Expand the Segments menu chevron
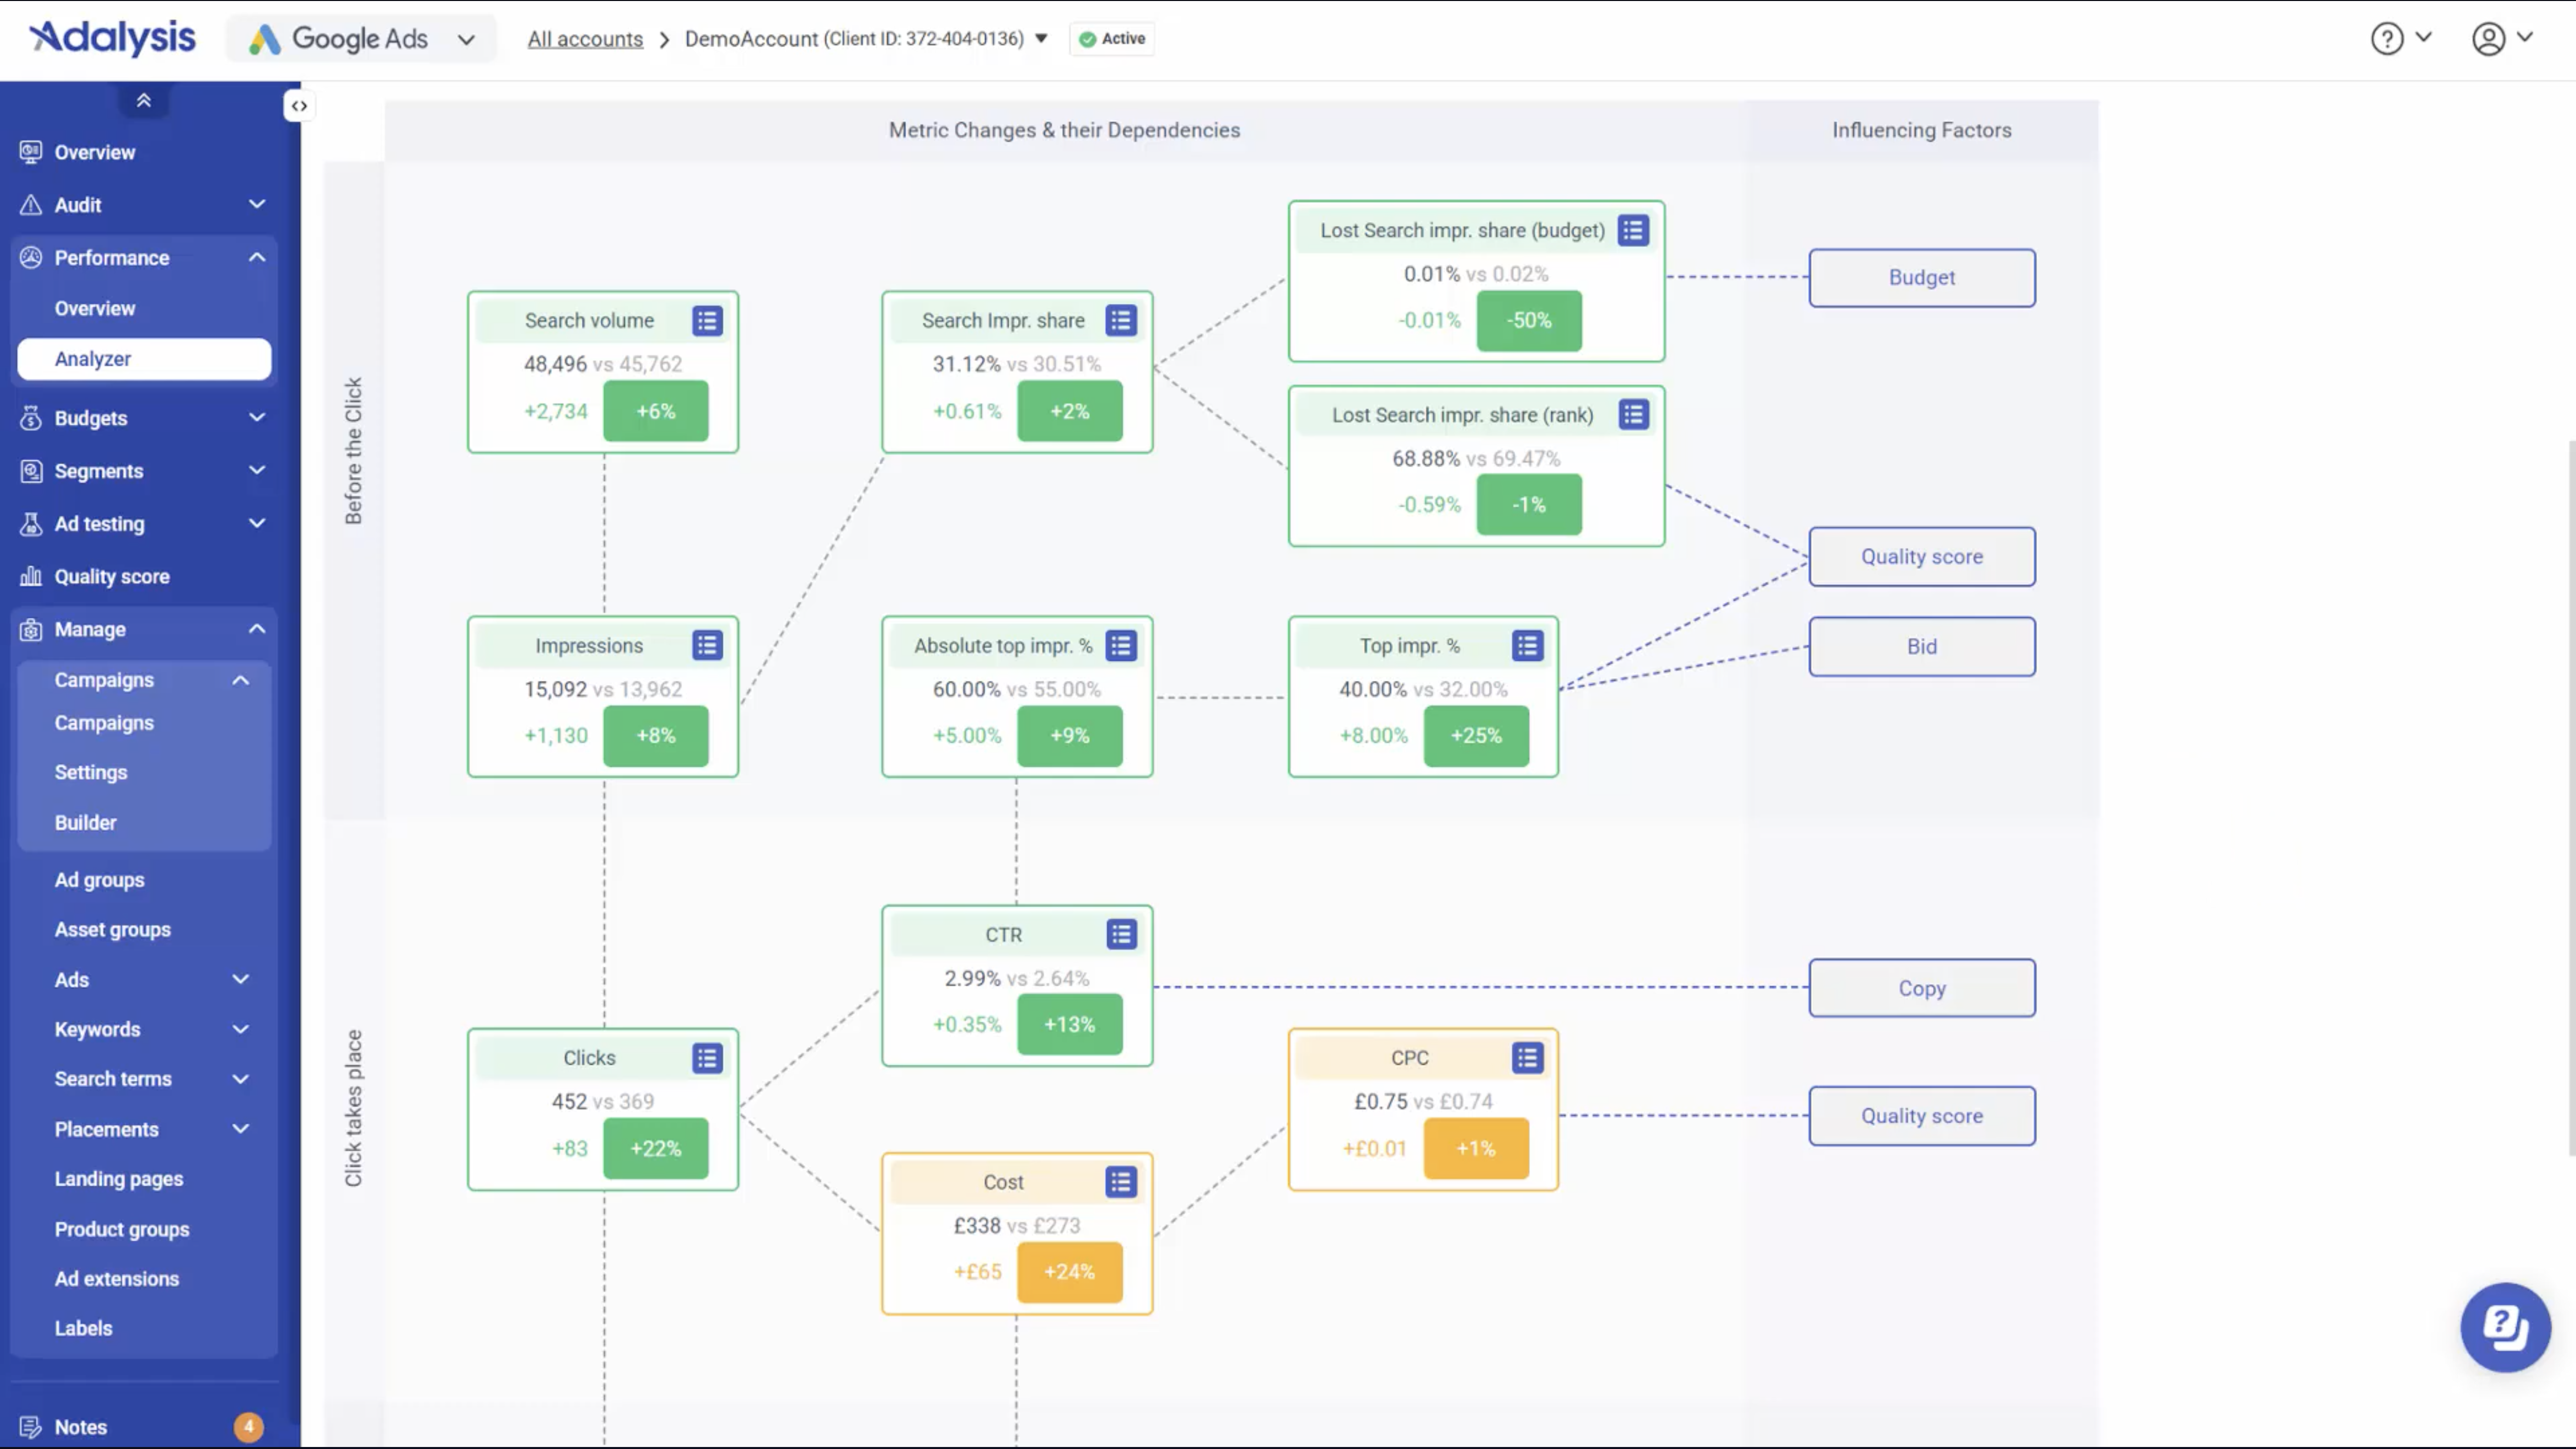The image size is (2576, 1449). [257, 470]
